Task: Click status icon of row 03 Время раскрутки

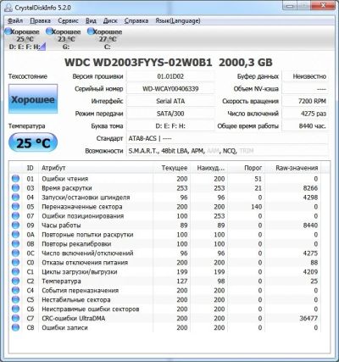Action: click(x=15, y=188)
